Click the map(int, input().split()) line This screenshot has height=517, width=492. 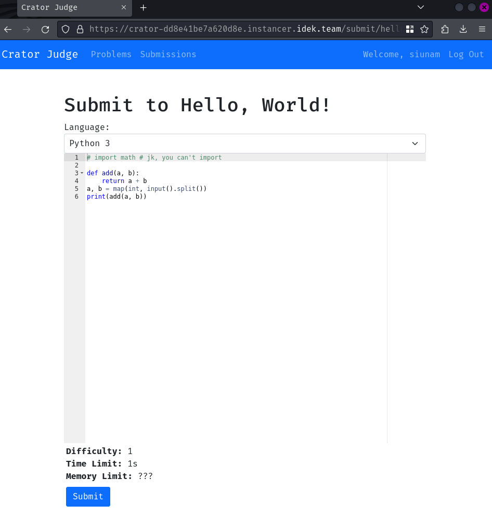[147, 189]
